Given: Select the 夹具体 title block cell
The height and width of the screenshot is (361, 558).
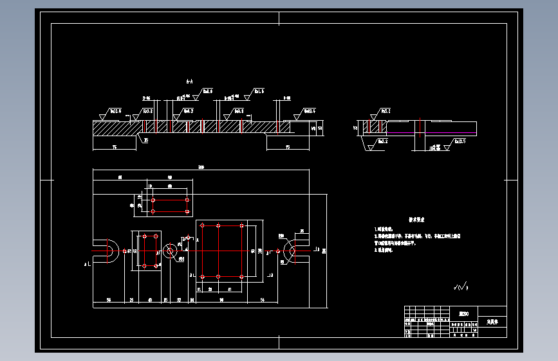Looking at the screenshot, I should pyautogui.click(x=492, y=322).
